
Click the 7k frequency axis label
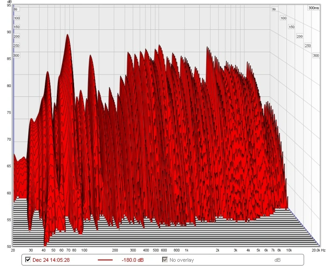[x=273, y=250]
